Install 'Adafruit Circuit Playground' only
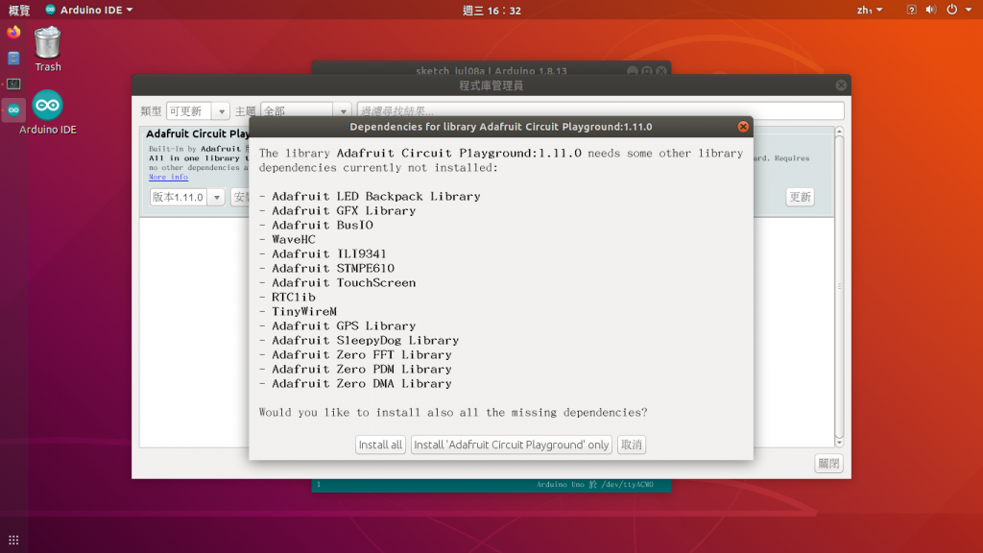 point(511,445)
